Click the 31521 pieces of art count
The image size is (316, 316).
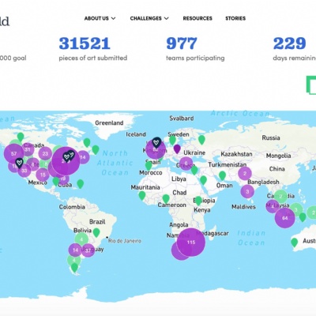pyautogui.click(x=85, y=43)
